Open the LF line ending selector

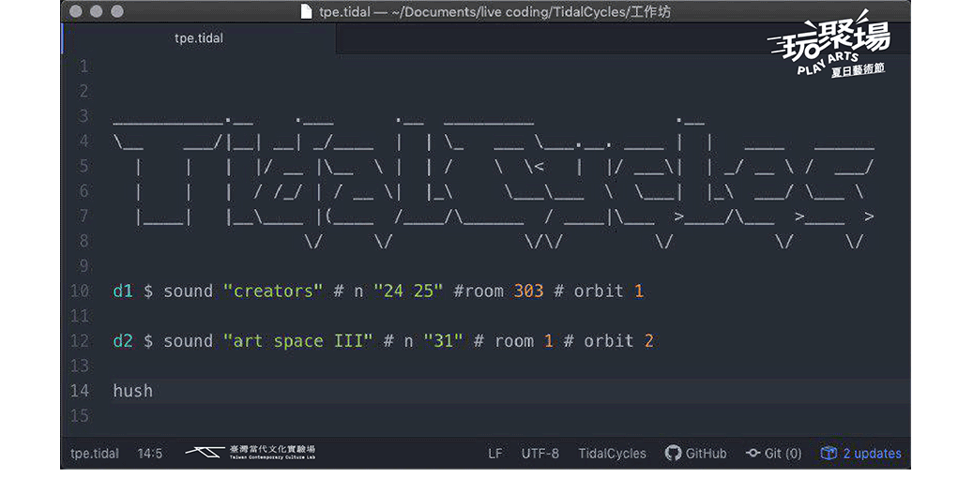[x=494, y=454]
